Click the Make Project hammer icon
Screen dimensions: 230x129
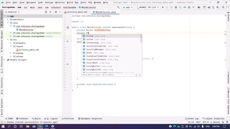118,7
